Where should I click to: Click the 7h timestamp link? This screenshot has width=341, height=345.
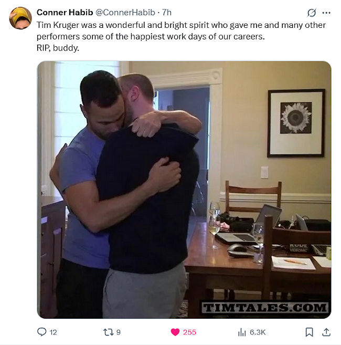click(167, 13)
